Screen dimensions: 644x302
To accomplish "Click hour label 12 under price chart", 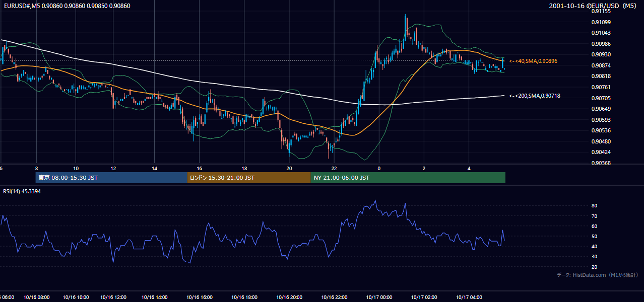I will click(x=114, y=168).
